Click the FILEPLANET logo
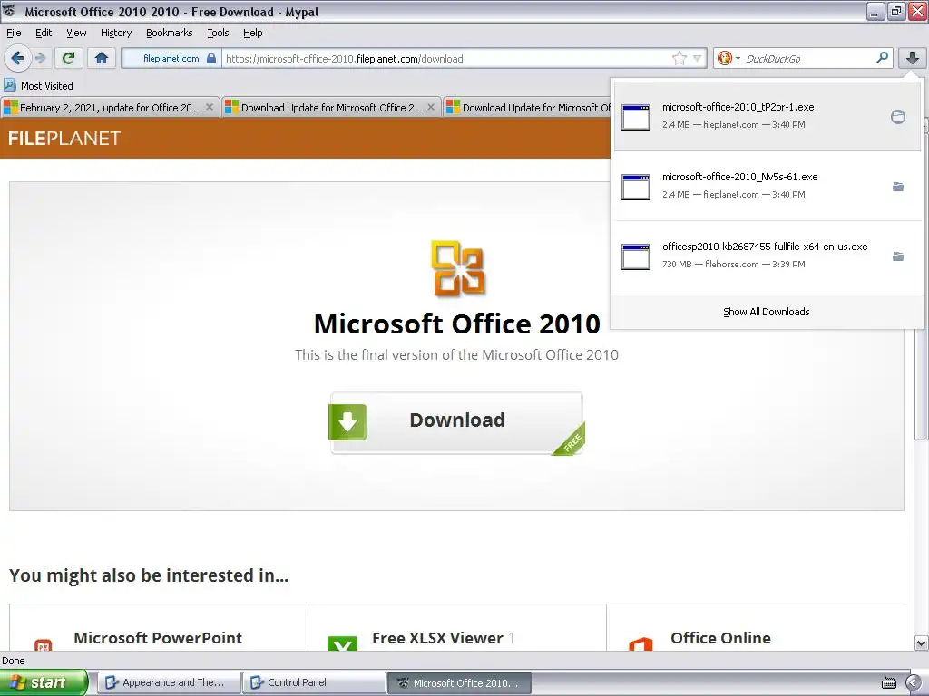Image resolution: width=929 pixels, height=696 pixels. point(64,138)
